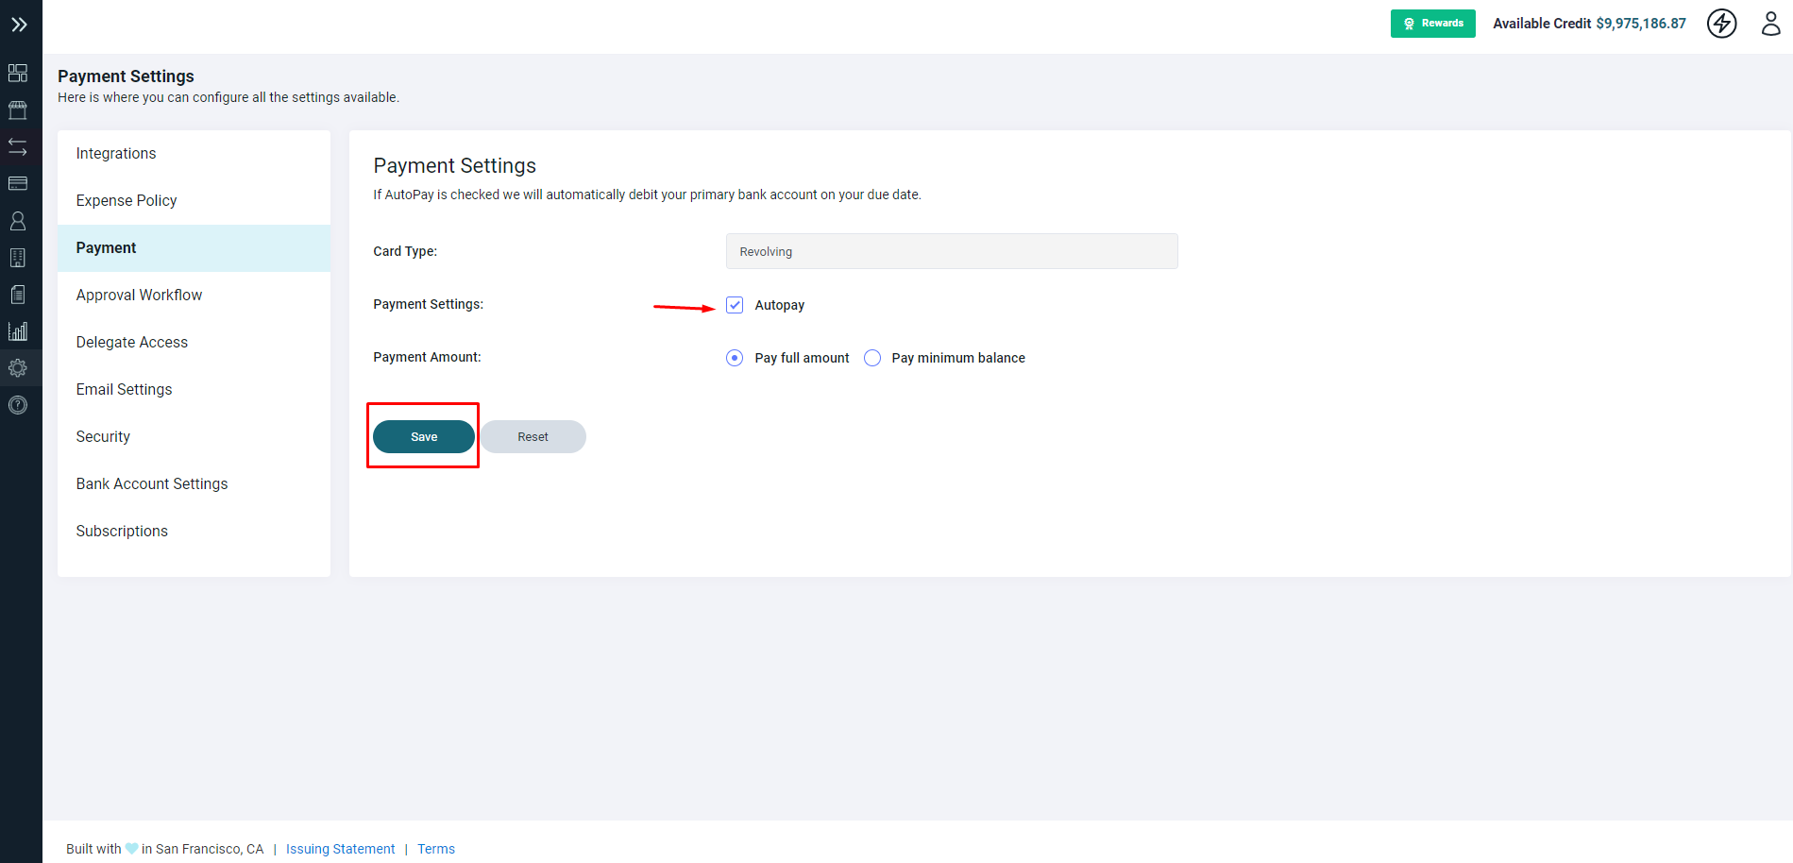Open the Users profile sidebar icon
This screenshot has width=1793, height=863.
(18, 220)
